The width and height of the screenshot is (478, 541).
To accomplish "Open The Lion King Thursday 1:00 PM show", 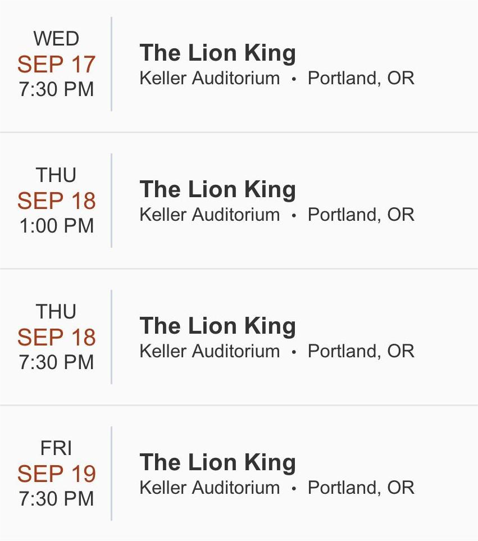I will point(217,189).
